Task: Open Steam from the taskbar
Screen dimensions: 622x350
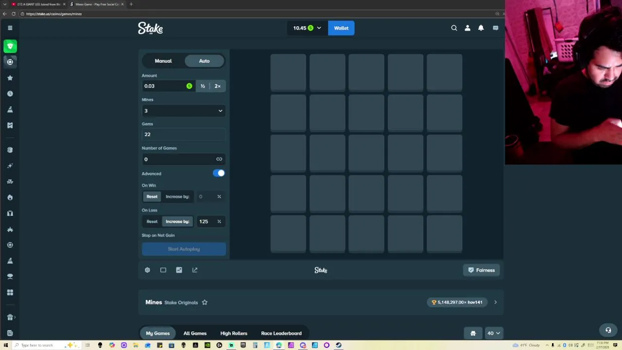Action: [x=339, y=345]
